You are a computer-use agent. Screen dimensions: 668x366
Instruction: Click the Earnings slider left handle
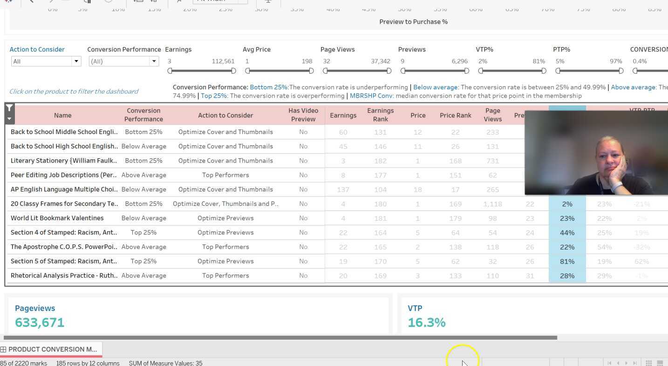(x=170, y=71)
